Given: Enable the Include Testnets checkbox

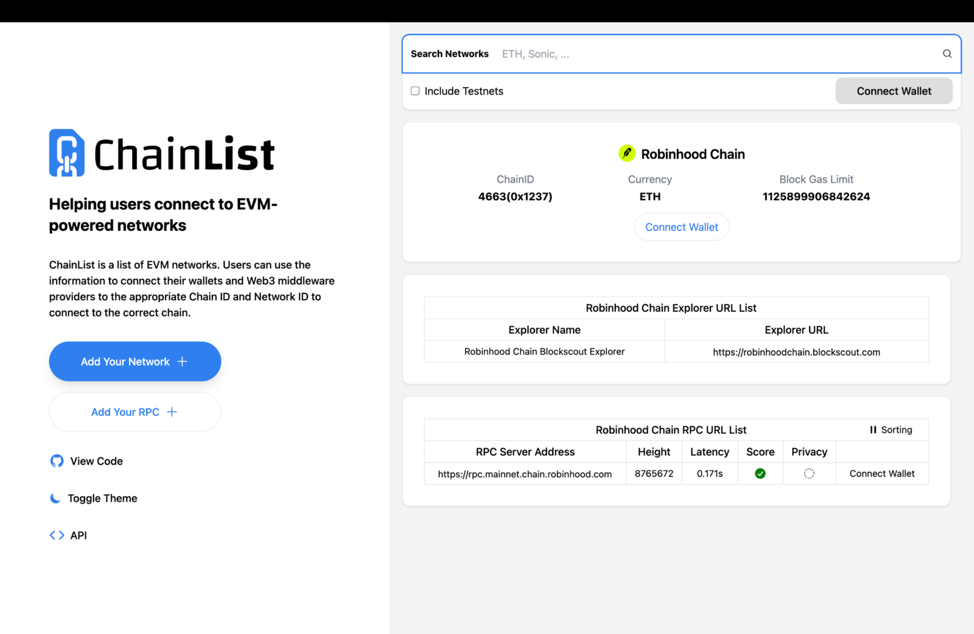Looking at the screenshot, I should (415, 91).
